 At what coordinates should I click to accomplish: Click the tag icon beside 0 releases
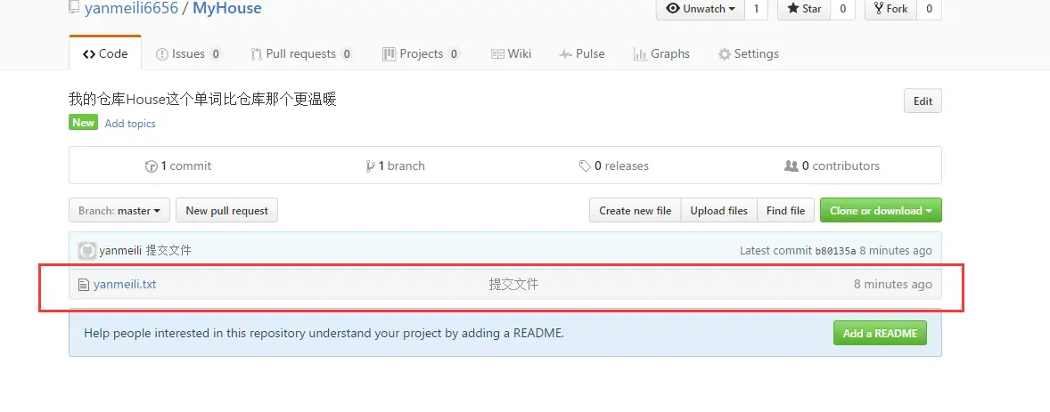coord(586,166)
